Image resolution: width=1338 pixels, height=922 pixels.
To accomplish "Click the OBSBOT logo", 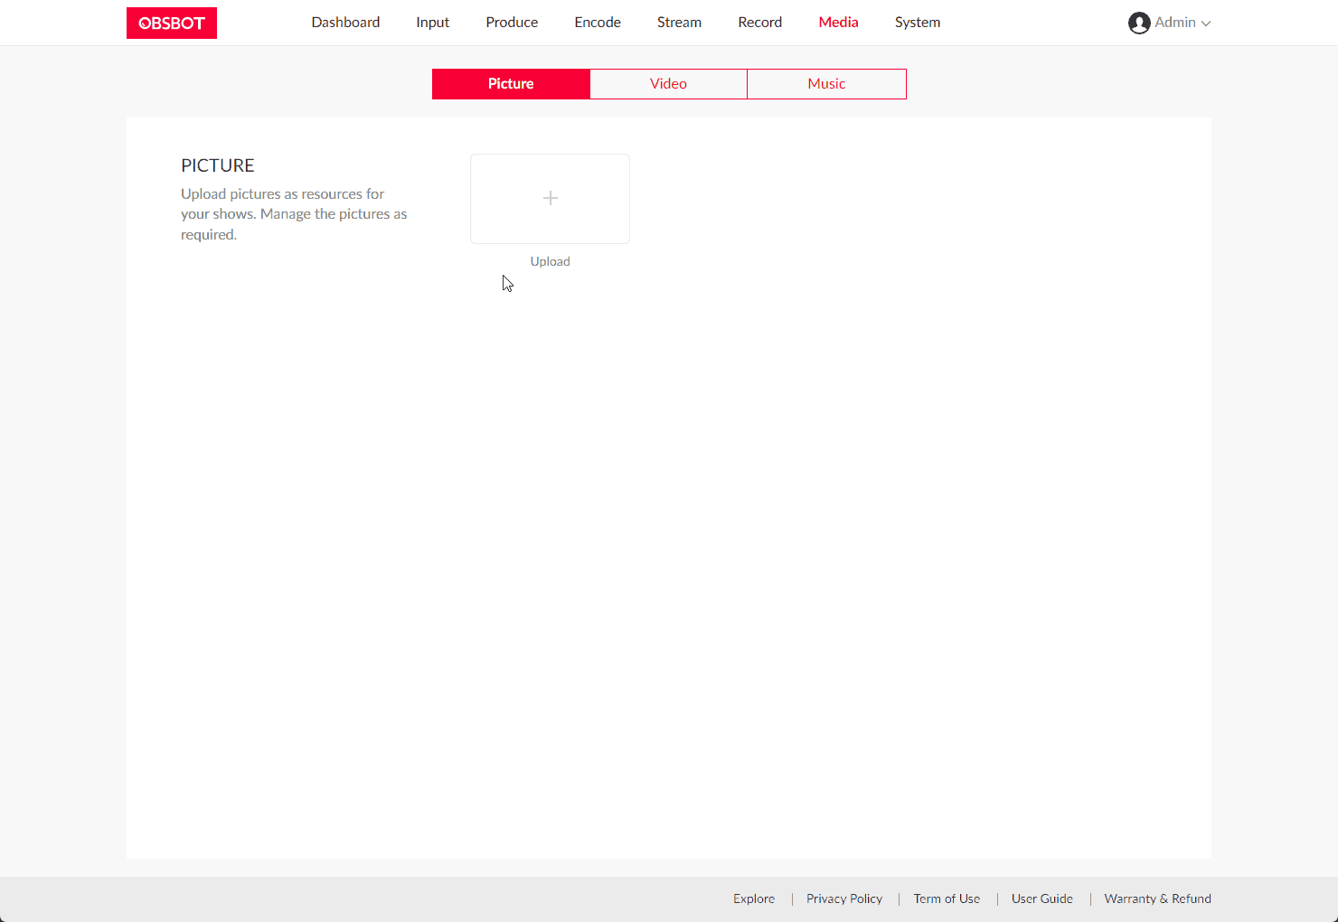I will pos(172,24).
